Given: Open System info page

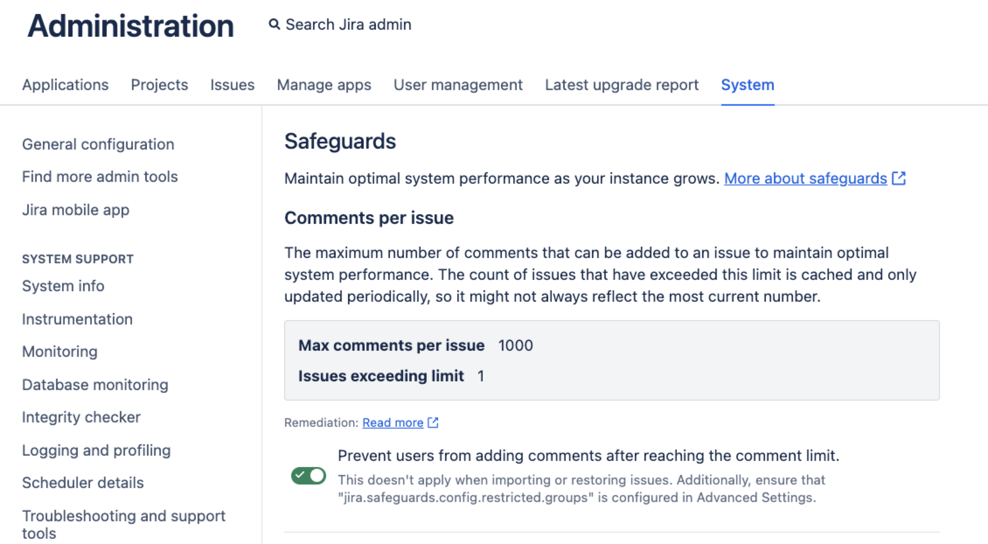Looking at the screenshot, I should coord(63,286).
